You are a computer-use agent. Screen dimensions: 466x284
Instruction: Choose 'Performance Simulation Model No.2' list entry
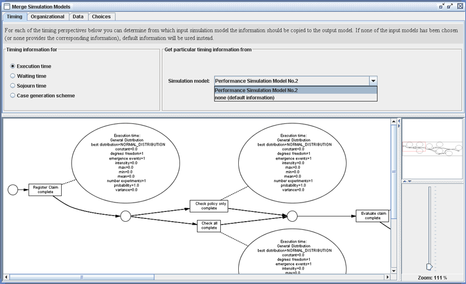coord(256,90)
